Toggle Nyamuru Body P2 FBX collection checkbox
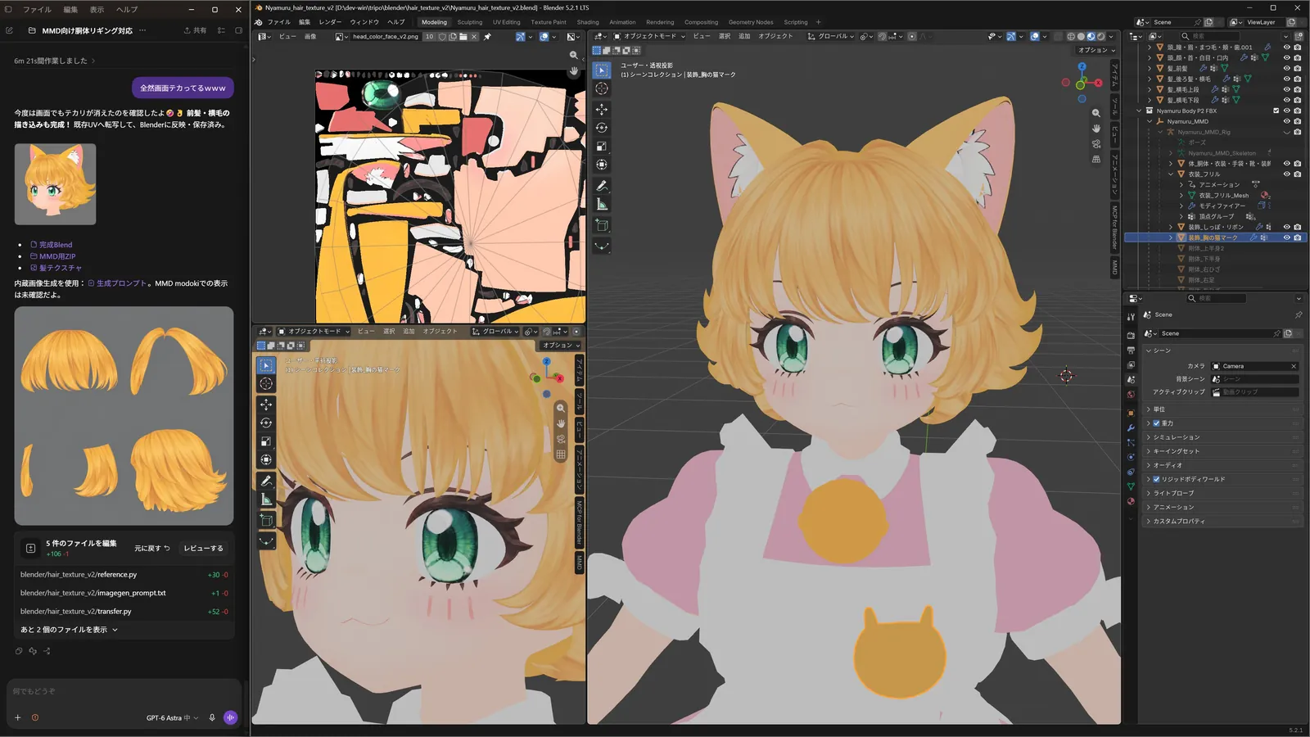The image size is (1310, 737). click(x=1276, y=111)
